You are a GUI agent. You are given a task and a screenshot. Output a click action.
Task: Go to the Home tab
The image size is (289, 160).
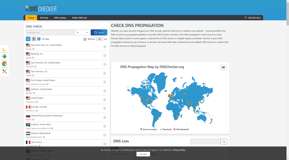[x=31, y=18]
